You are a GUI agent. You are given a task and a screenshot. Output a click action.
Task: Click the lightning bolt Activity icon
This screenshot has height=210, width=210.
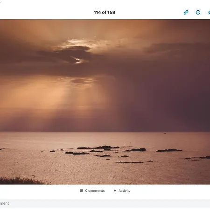click(x=115, y=190)
